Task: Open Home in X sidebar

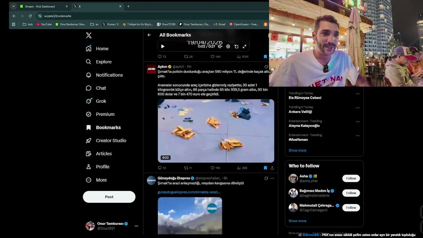Action: pos(97,49)
